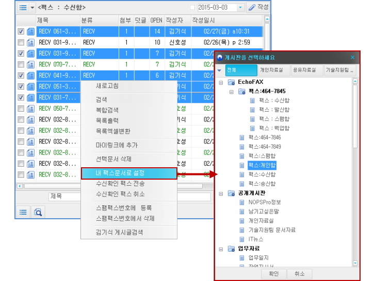Uncheck the RECV 061-3... row checkbox
Viewport: 375px width, 281px height.
click(x=21, y=31)
